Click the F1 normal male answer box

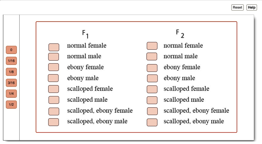tap(53, 57)
